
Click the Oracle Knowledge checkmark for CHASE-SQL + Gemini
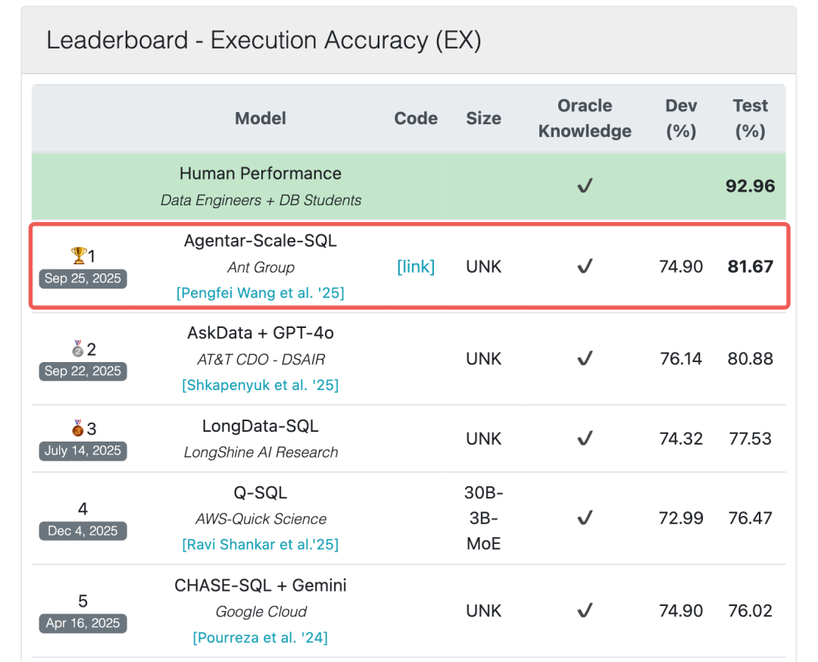(x=584, y=610)
